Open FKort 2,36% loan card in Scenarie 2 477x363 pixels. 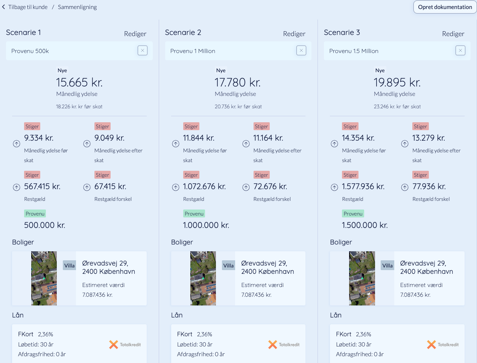[x=238, y=344]
